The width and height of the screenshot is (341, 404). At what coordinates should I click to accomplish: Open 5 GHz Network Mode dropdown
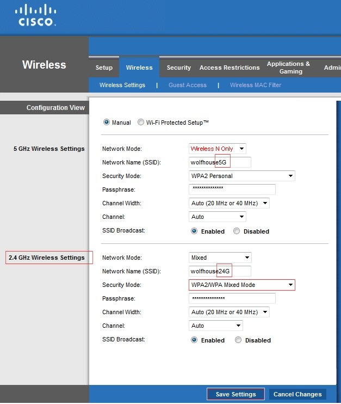[x=217, y=149]
